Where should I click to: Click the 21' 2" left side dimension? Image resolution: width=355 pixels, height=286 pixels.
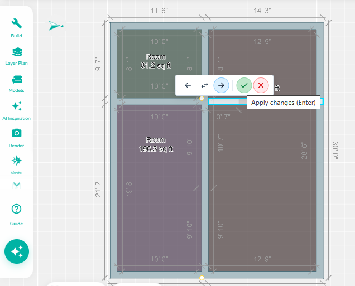(x=98, y=188)
